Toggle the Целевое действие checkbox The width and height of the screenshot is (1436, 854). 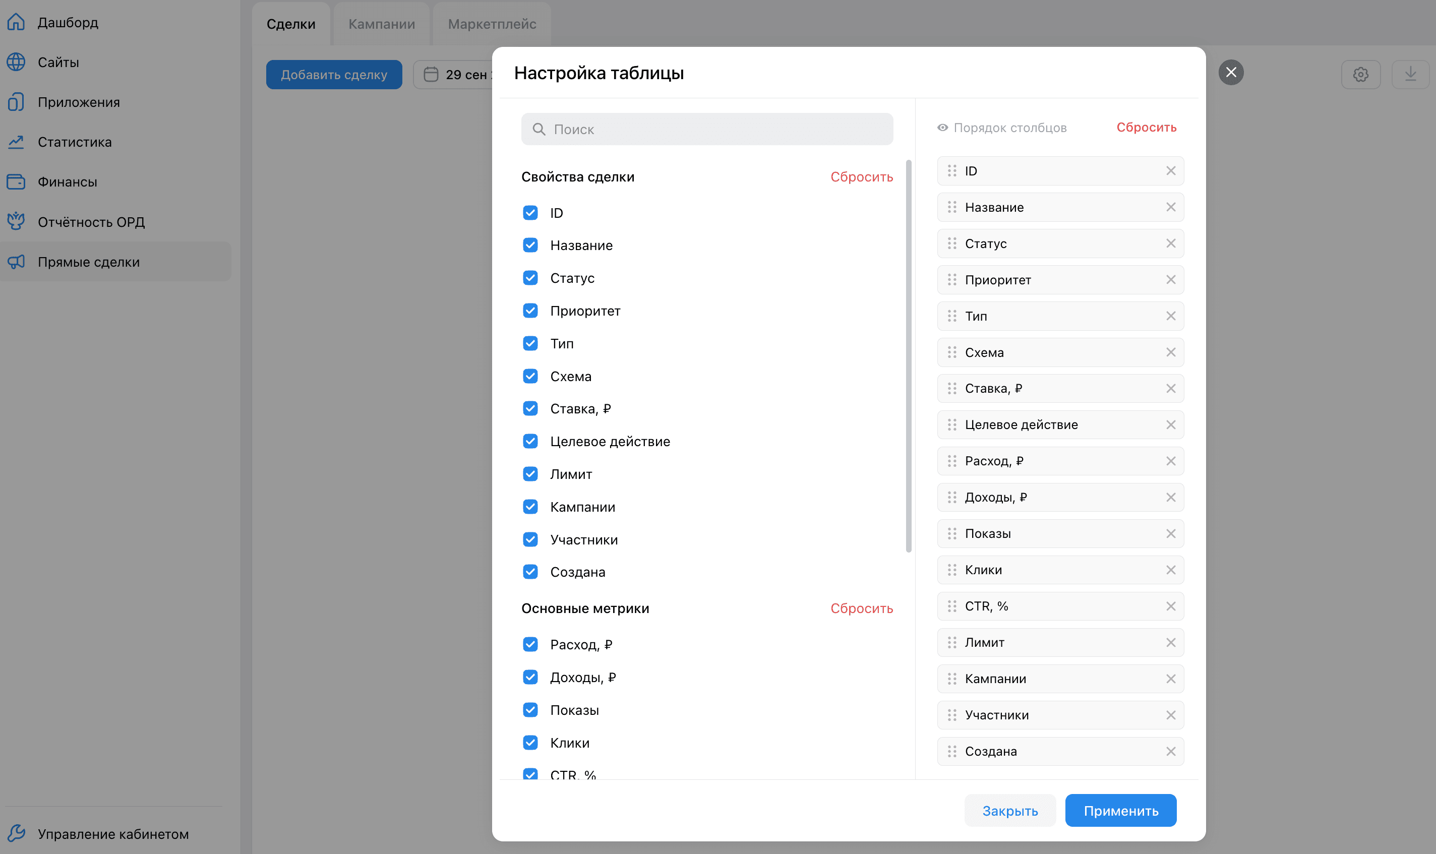point(530,442)
